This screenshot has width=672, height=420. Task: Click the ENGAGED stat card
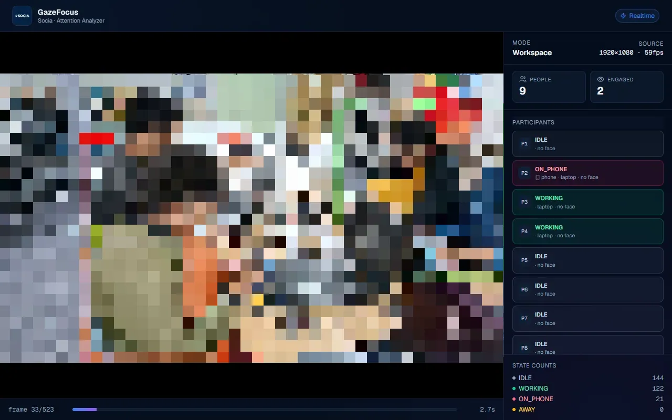click(x=626, y=87)
